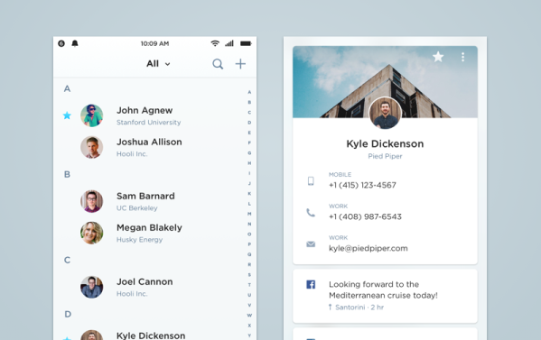Viewport: 541px width, 340px height.
Task: Click Hooli Inc. under Joshua Allison
Action: 132,154
